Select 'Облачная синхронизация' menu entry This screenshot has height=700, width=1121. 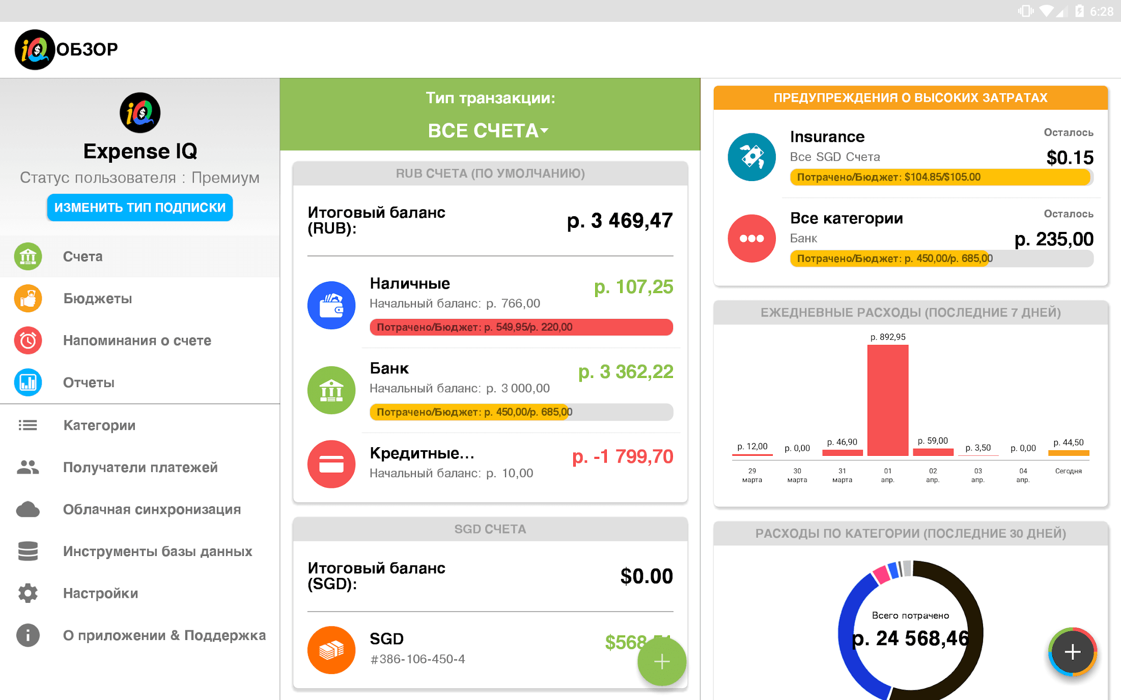click(152, 509)
